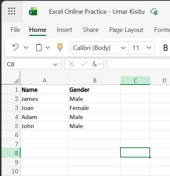
Task: Select row 9 header
Action: tap(11, 162)
